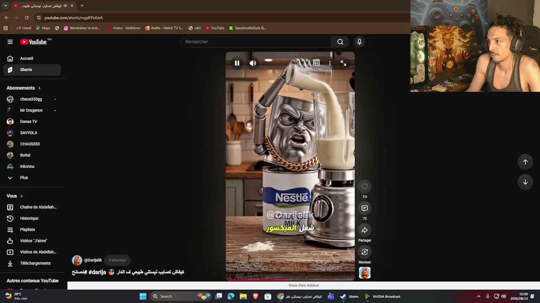Open the YouTube hamburger guide menu
Image resolution: width=540 pixels, height=303 pixels.
(x=10, y=42)
